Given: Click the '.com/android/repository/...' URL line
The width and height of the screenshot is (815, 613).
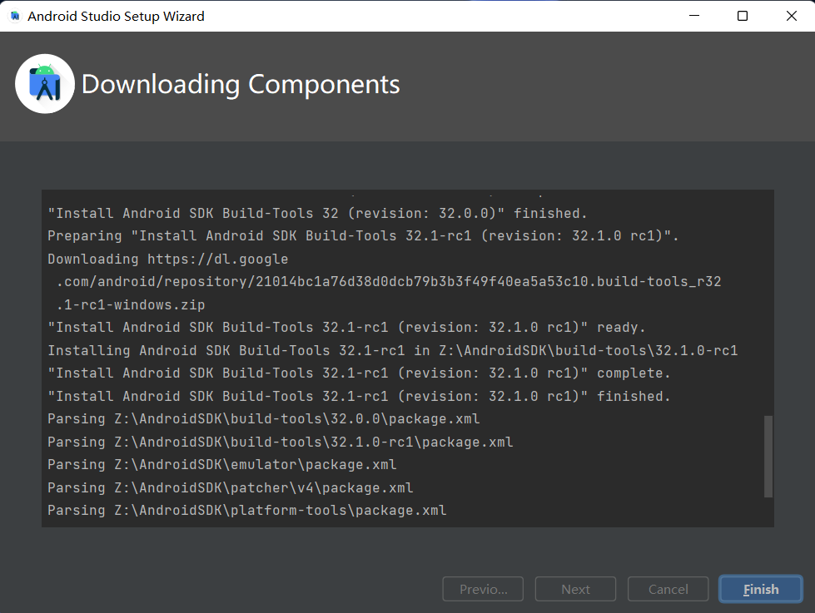Looking at the screenshot, I should [389, 282].
